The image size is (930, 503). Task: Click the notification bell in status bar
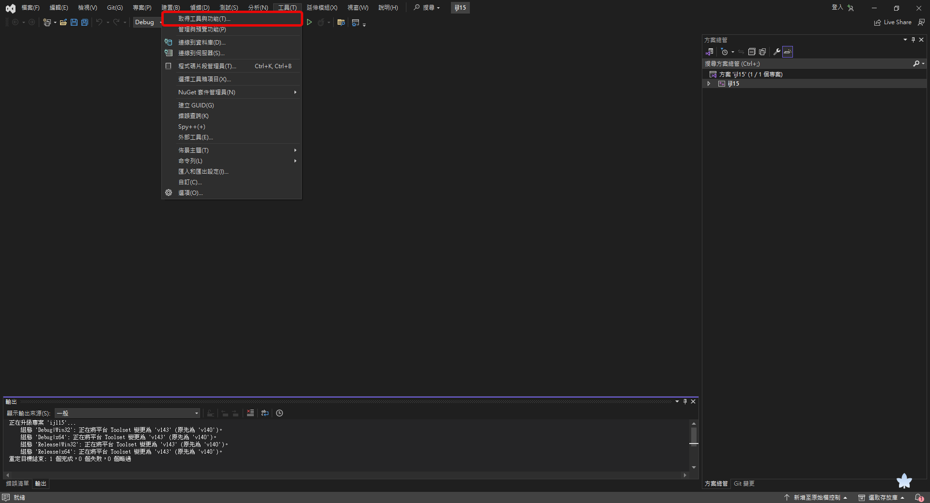(x=919, y=498)
